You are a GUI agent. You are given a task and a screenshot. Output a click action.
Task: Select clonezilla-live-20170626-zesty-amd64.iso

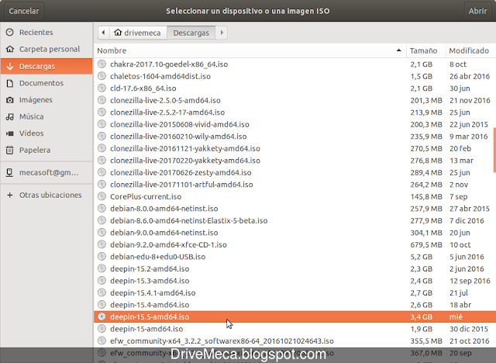click(294, 172)
